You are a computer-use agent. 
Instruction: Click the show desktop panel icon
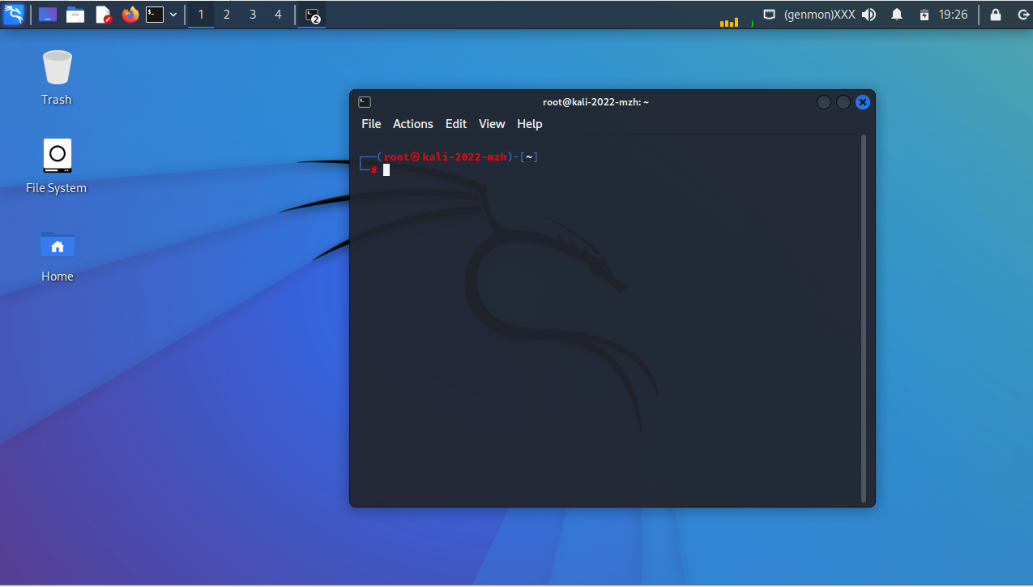(48, 15)
